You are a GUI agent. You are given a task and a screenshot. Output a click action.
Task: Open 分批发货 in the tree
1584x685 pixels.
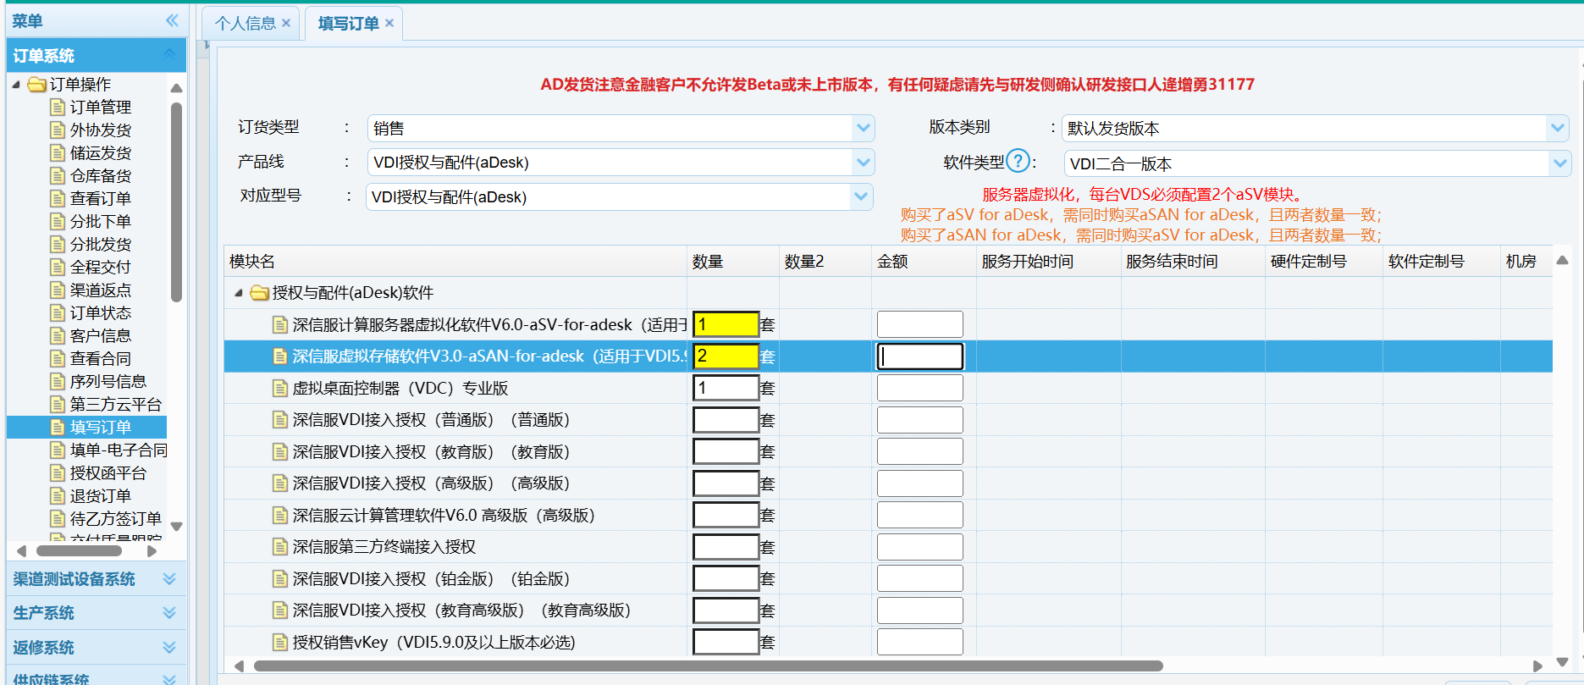click(x=100, y=244)
